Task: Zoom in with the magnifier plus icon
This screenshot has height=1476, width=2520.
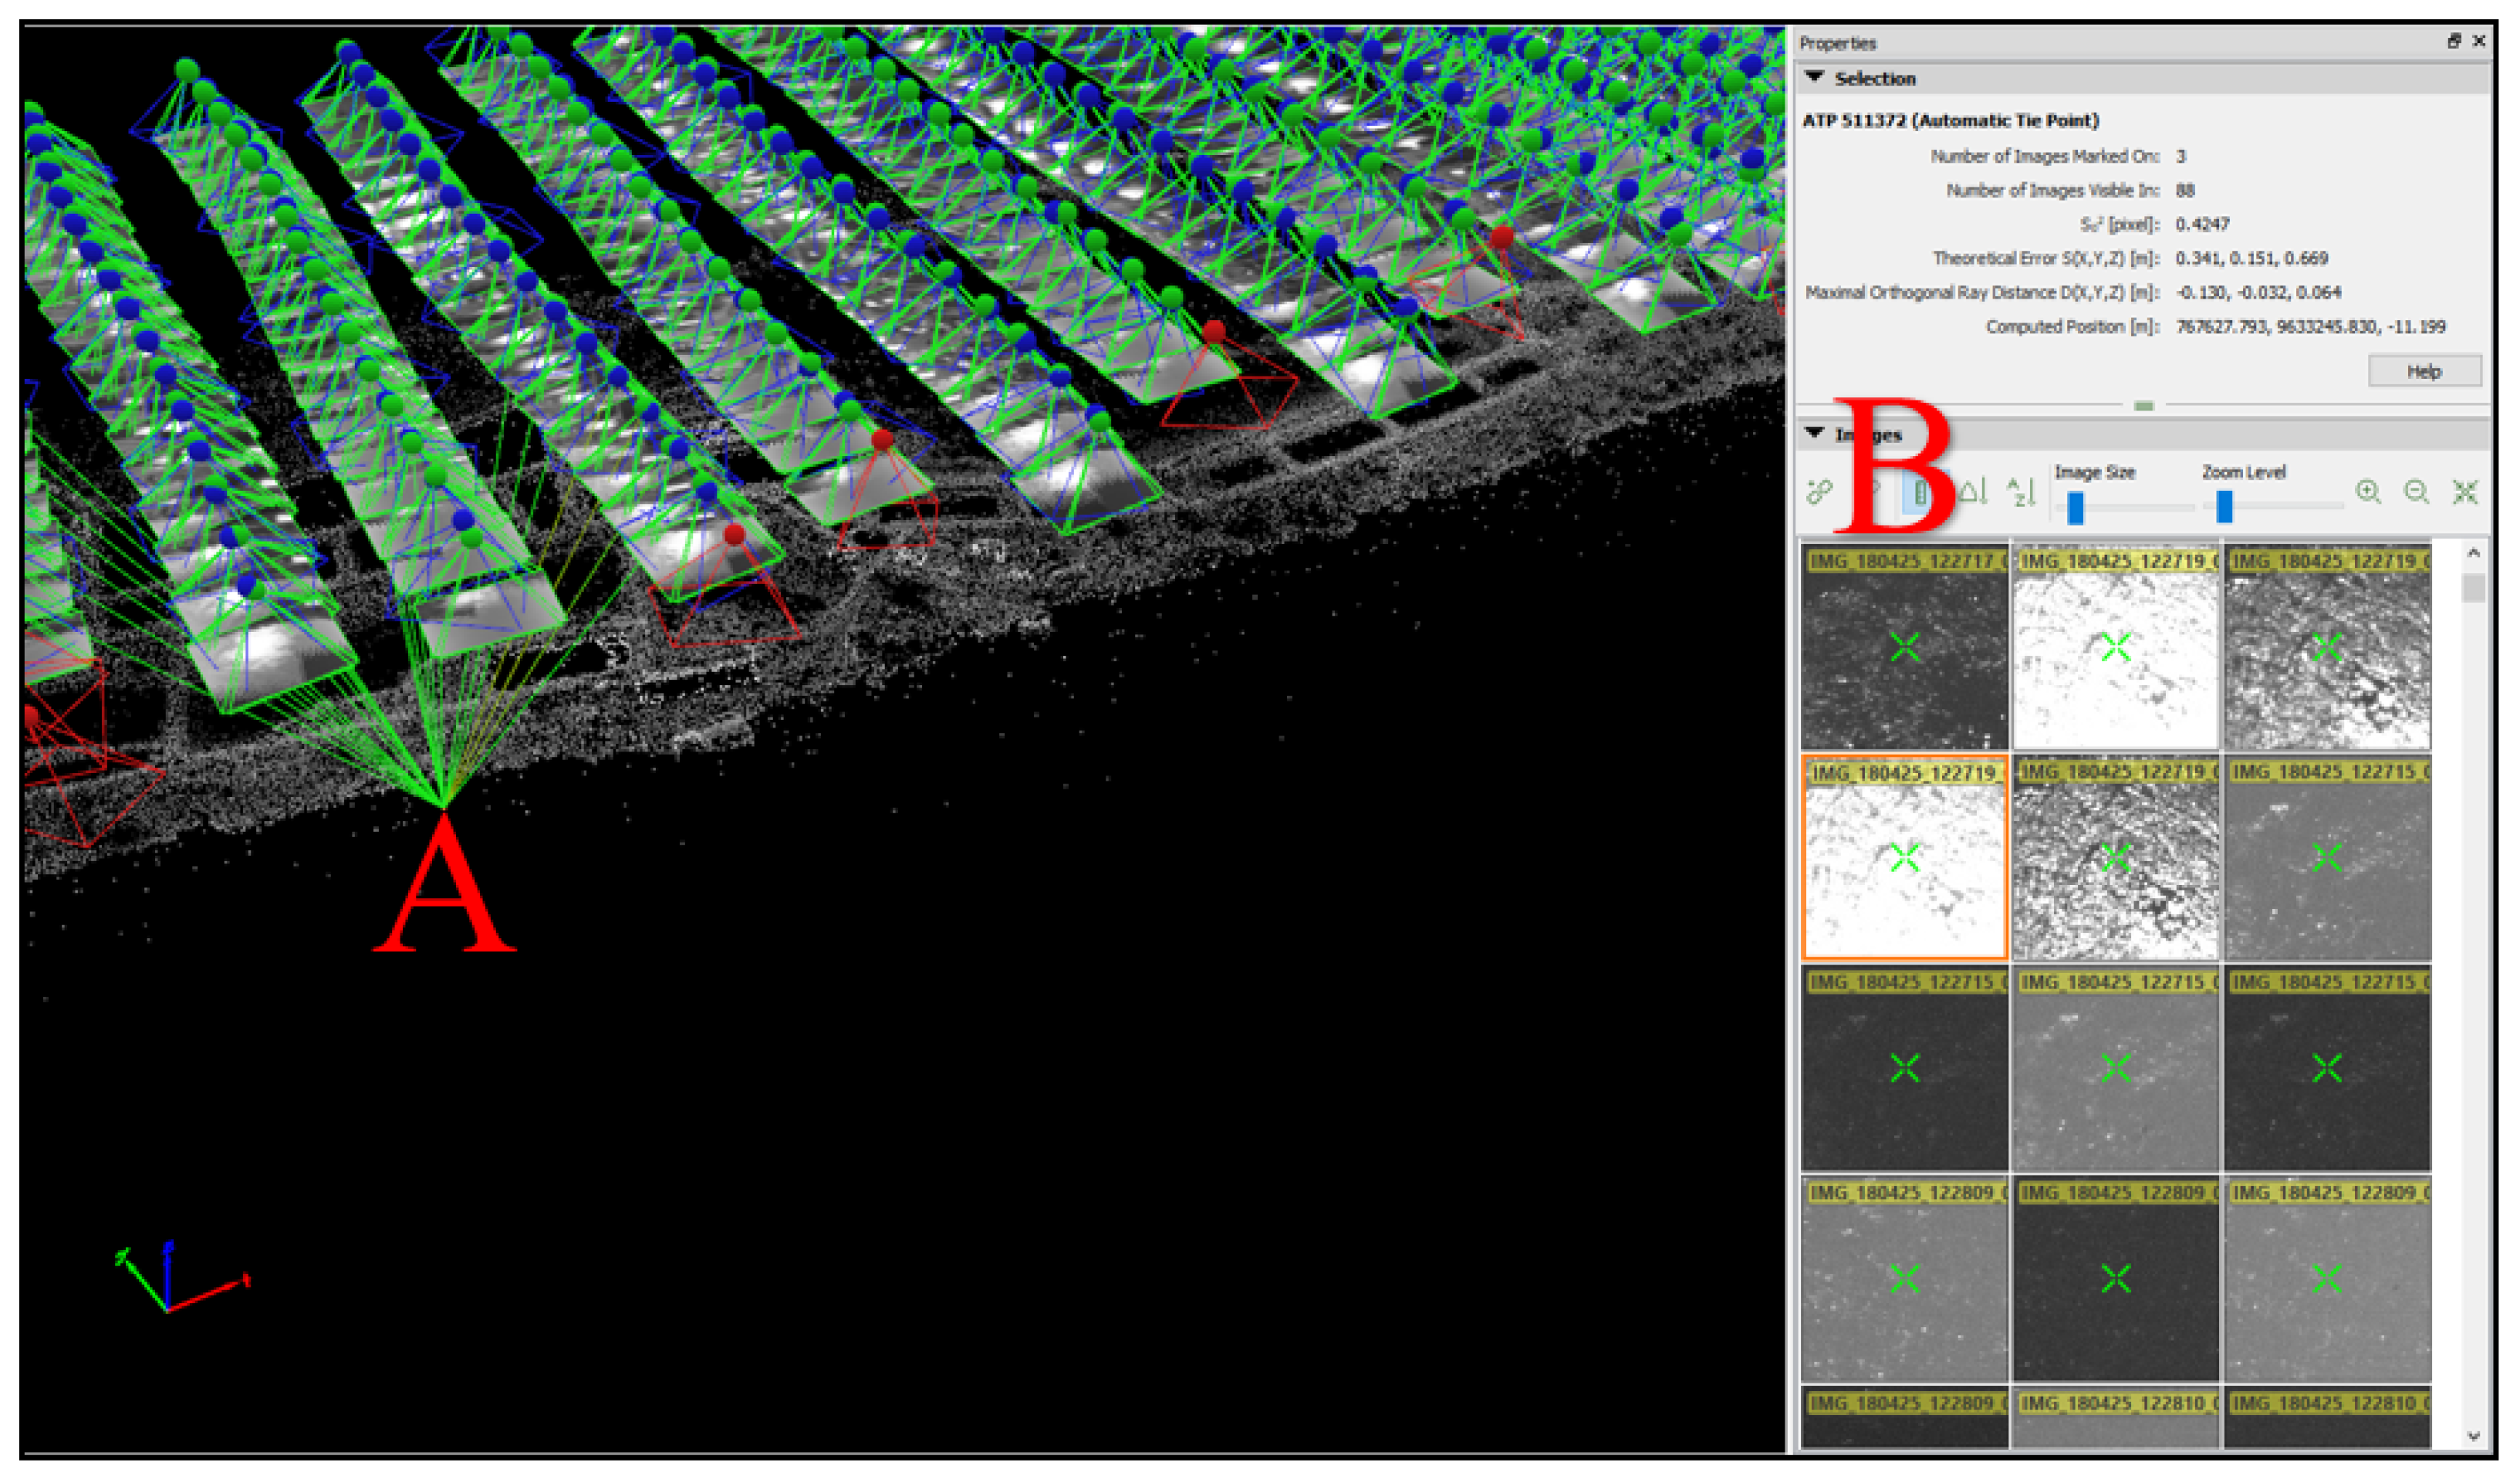Action: [x=2367, y=491]
